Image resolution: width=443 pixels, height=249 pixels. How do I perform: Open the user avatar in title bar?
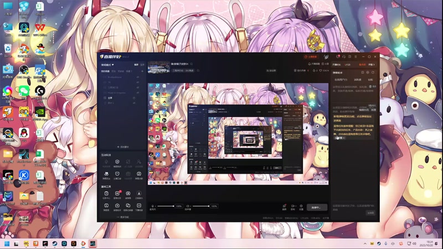pyautogui.click(x=326, y=57)
